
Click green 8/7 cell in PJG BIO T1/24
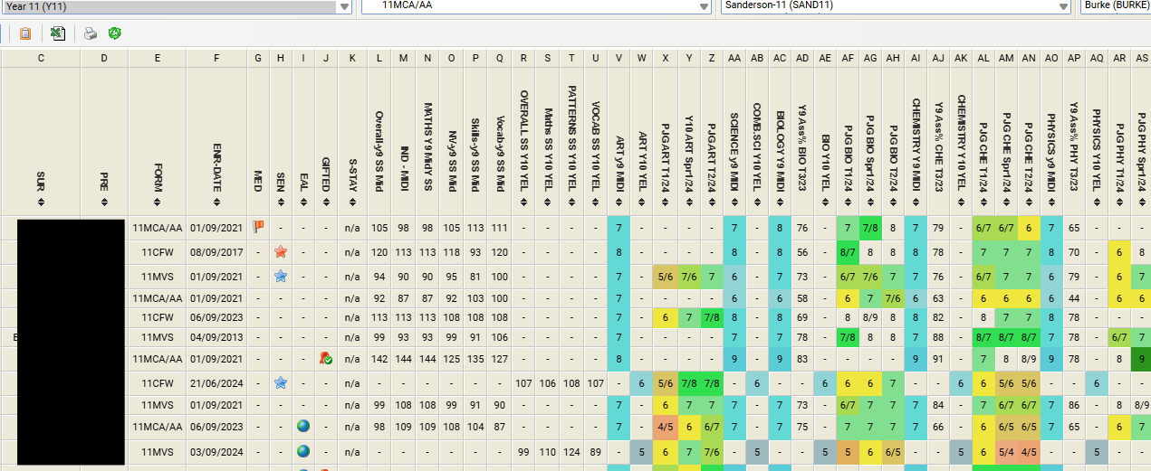coord(848,251)
